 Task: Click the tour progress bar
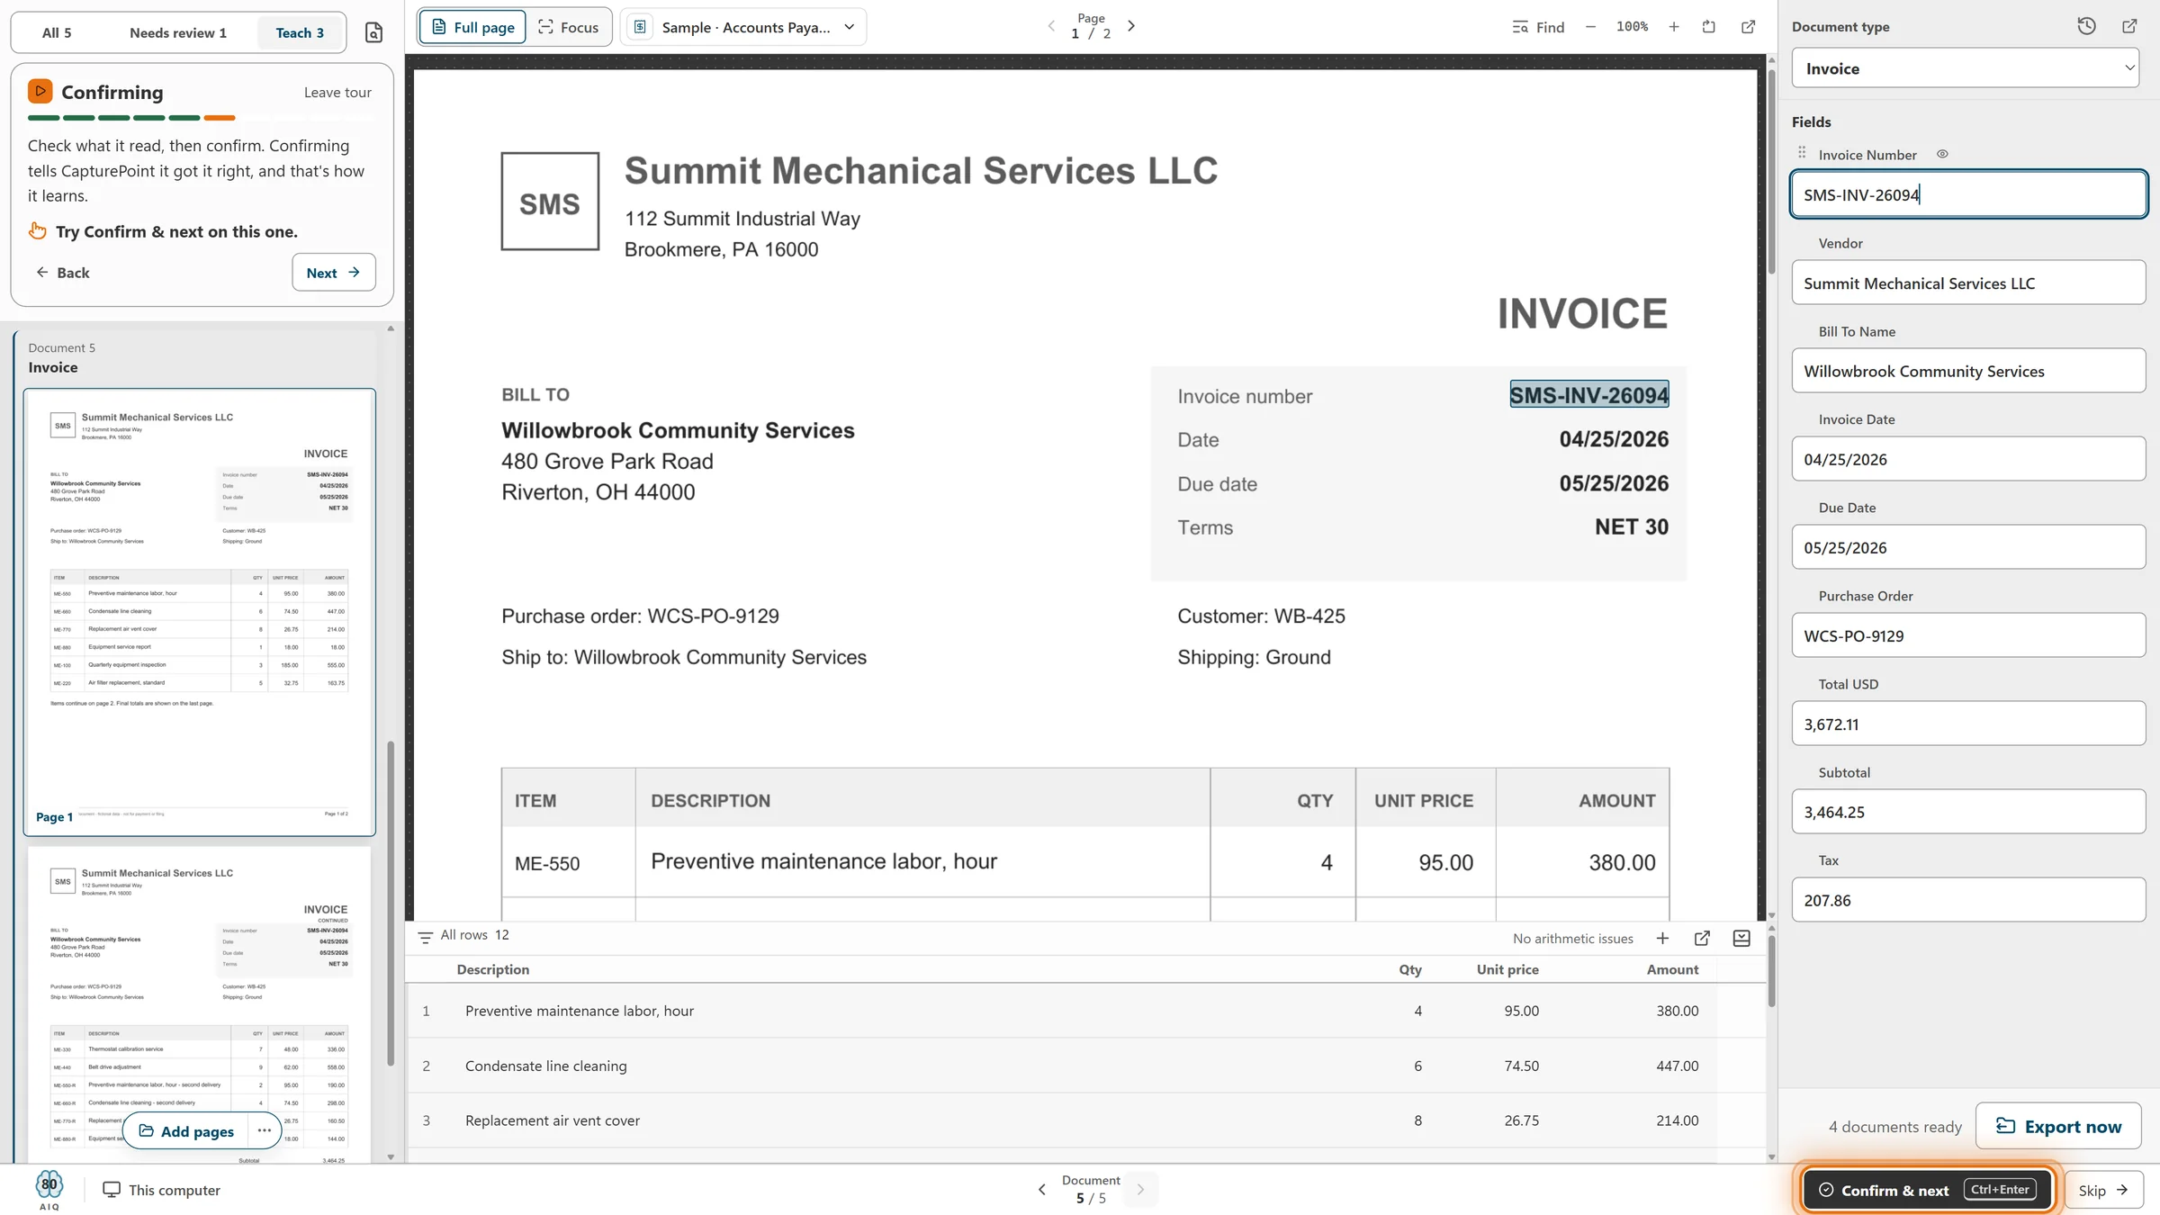click(200, 118)
